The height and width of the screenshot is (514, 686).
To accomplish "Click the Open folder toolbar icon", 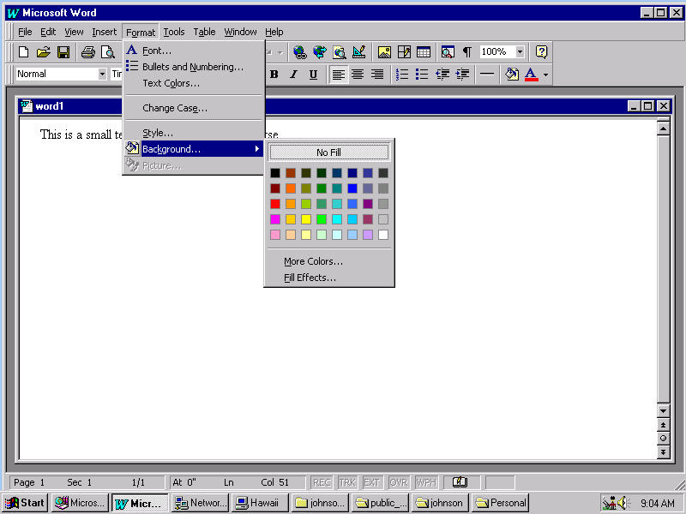I will pyautogui.click(x=44, y=52).
